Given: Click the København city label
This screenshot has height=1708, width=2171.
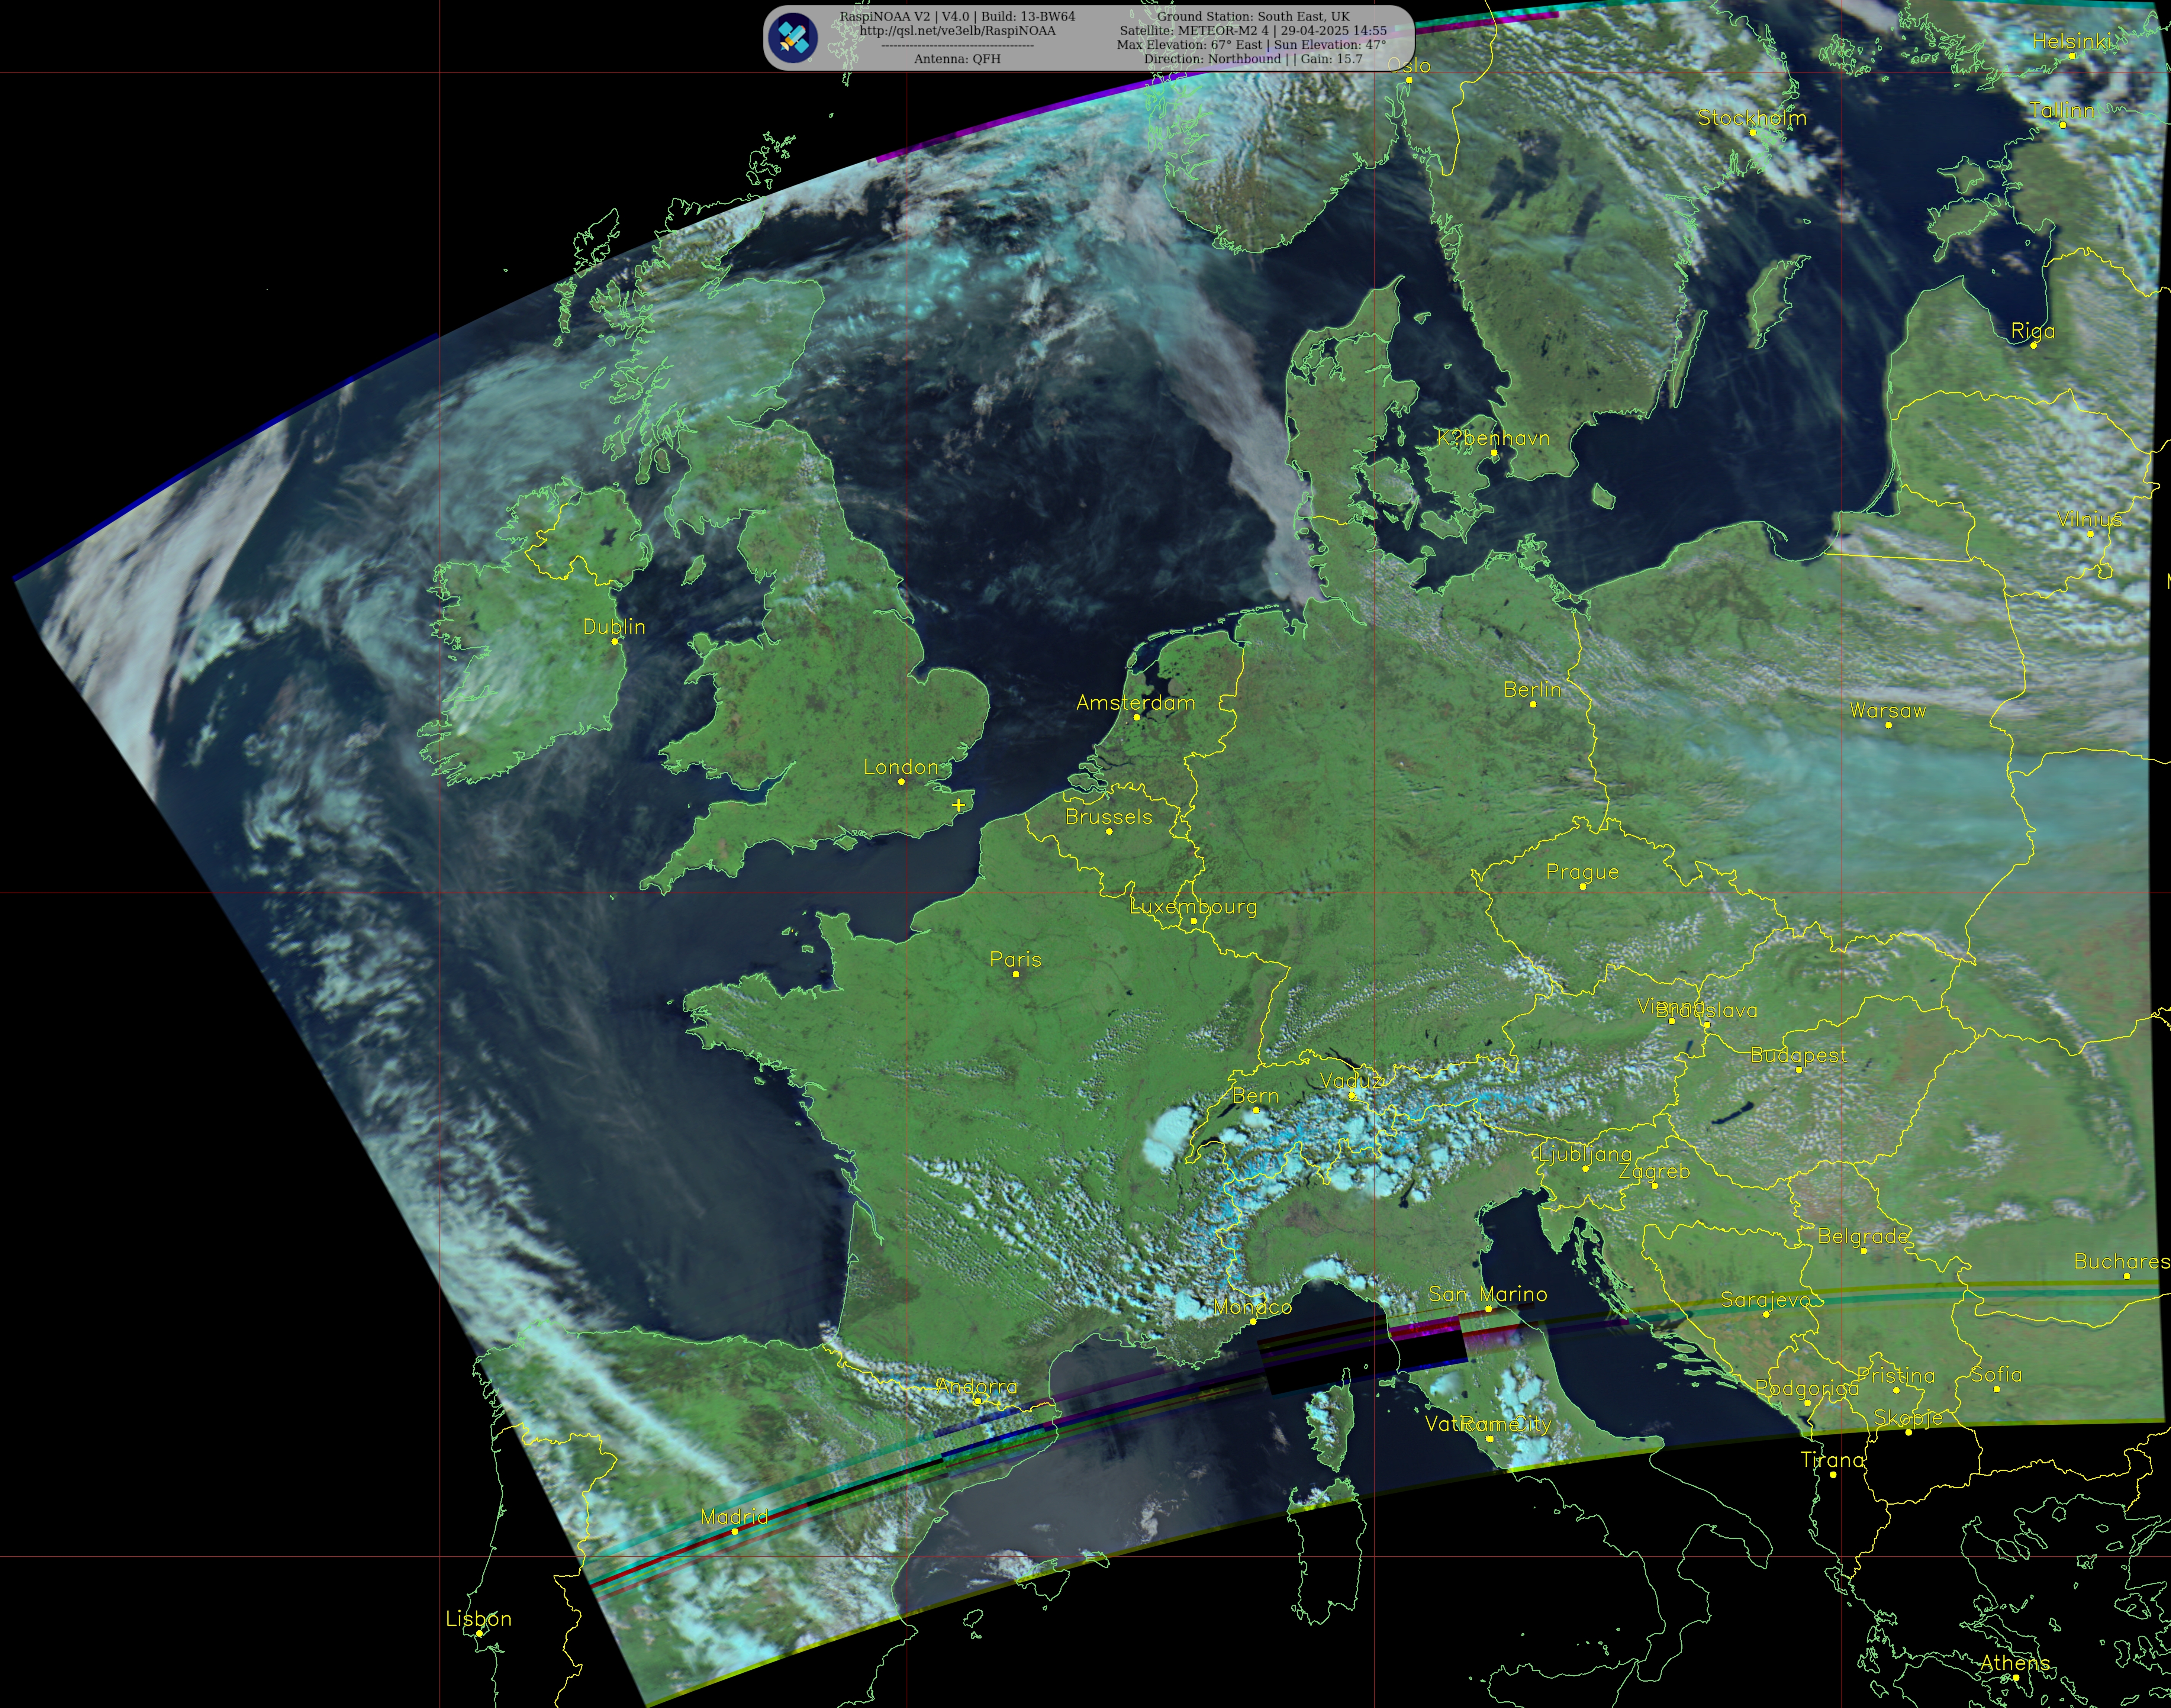Looking at the screenshot, I should point(1494,438).
